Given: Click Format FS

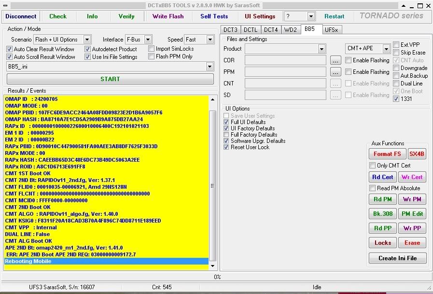Looking at the screenshot, I should [387, 154].
